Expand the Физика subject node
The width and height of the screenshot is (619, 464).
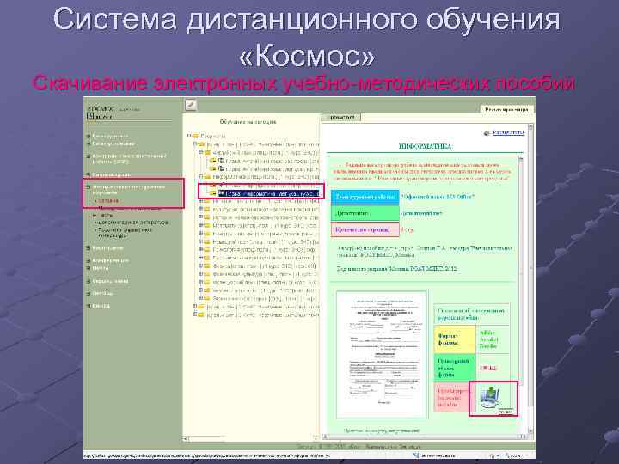click(x=201, y=266)
